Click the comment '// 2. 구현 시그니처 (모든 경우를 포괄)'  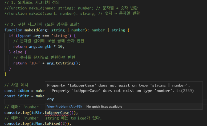point(42,24)
